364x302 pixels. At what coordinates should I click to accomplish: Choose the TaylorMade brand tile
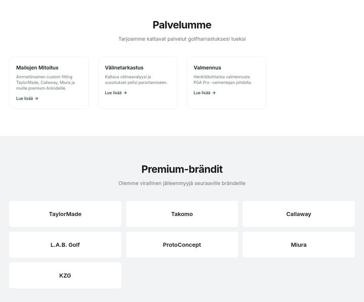65,214
